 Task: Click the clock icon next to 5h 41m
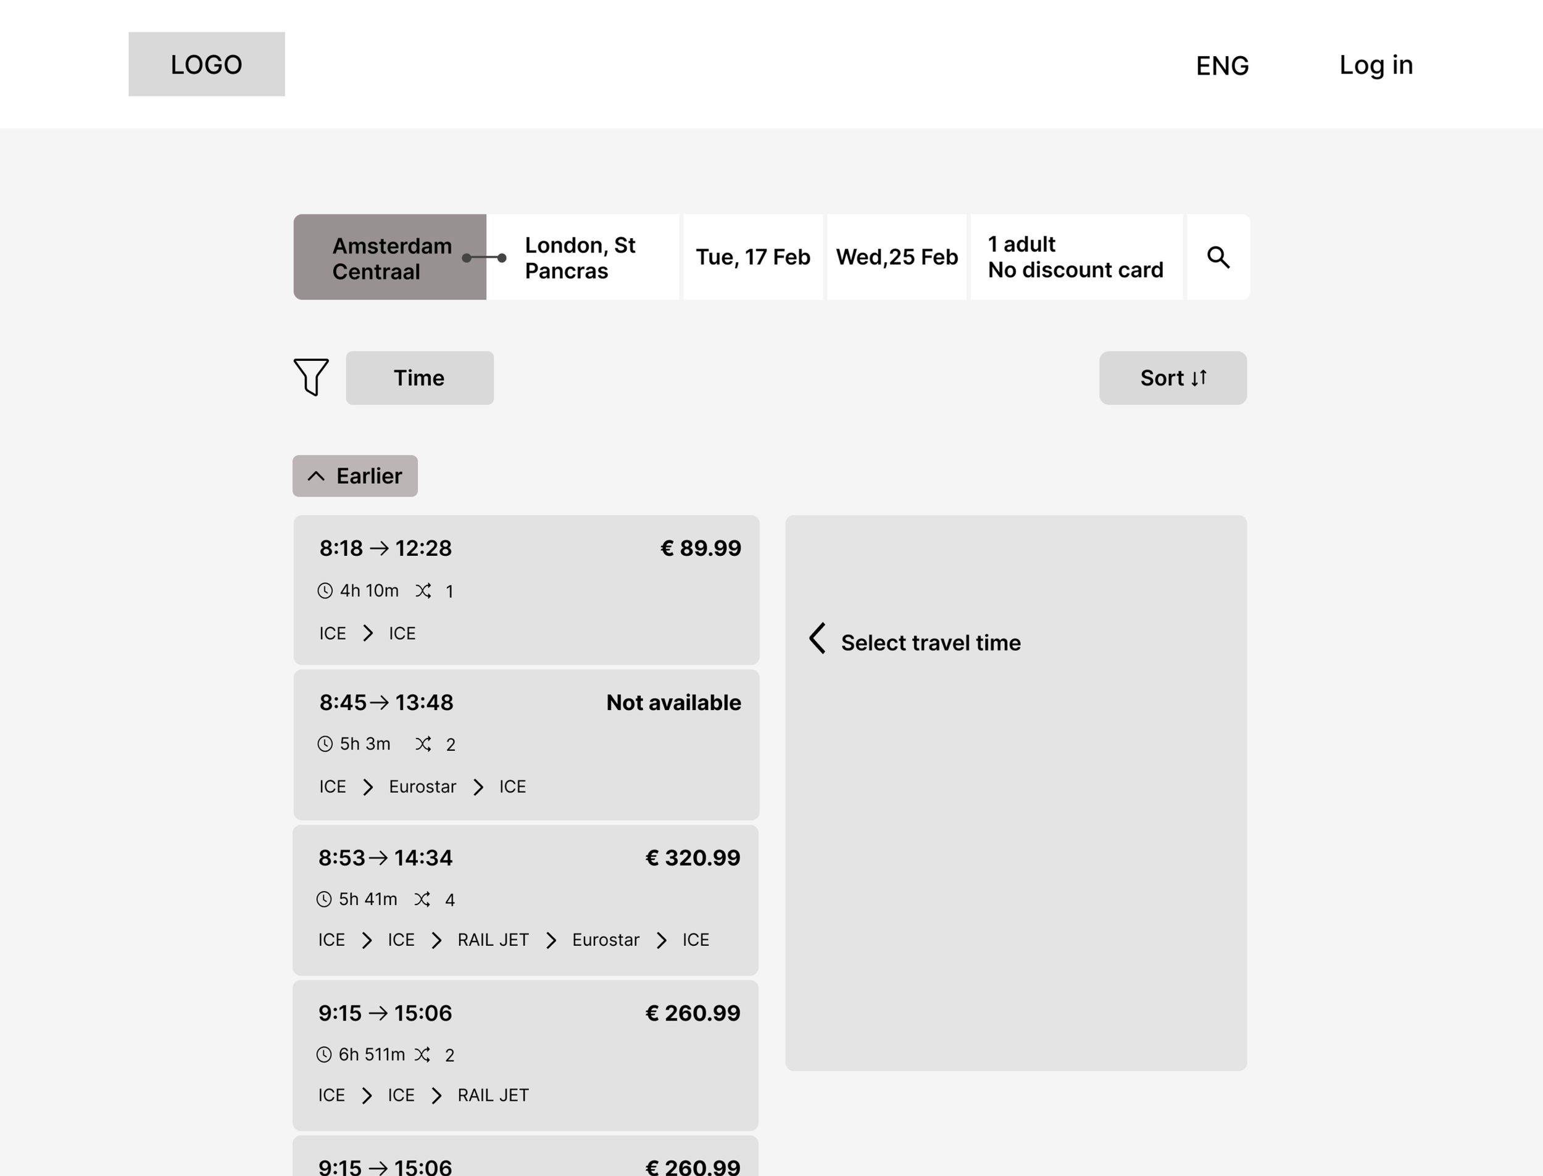323,899
